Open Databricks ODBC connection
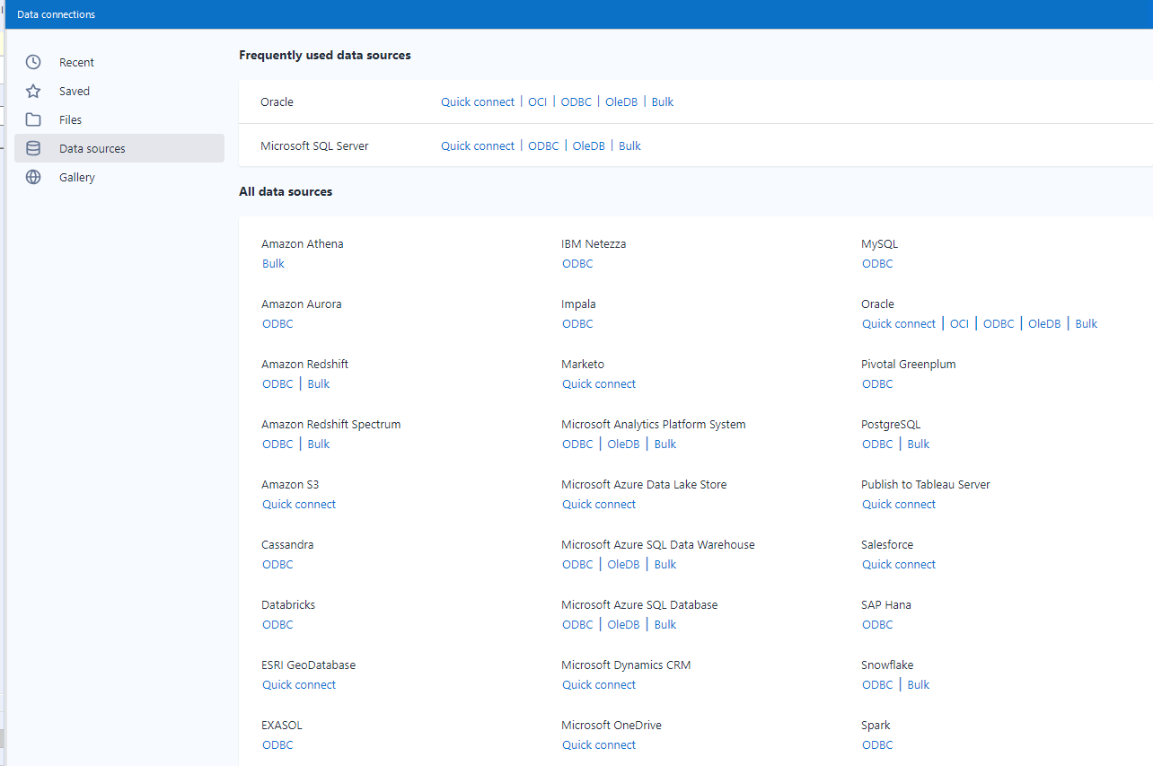The width and height of the screenshot is (1153, 766). [277, 624]
